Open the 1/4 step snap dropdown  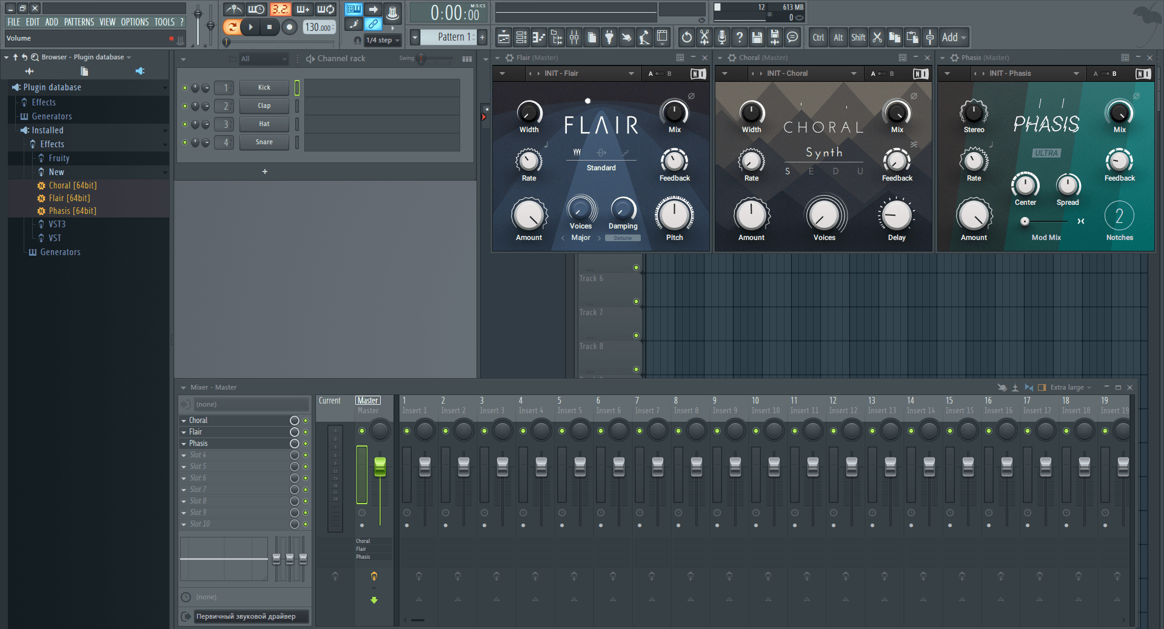coord(383,40)
